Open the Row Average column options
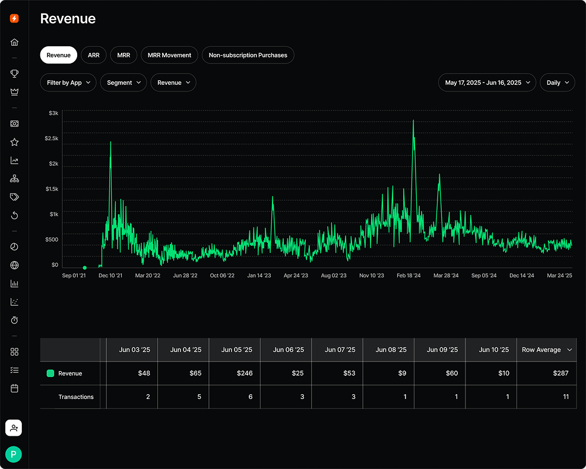The image size is (586, 469). [546, 350]
